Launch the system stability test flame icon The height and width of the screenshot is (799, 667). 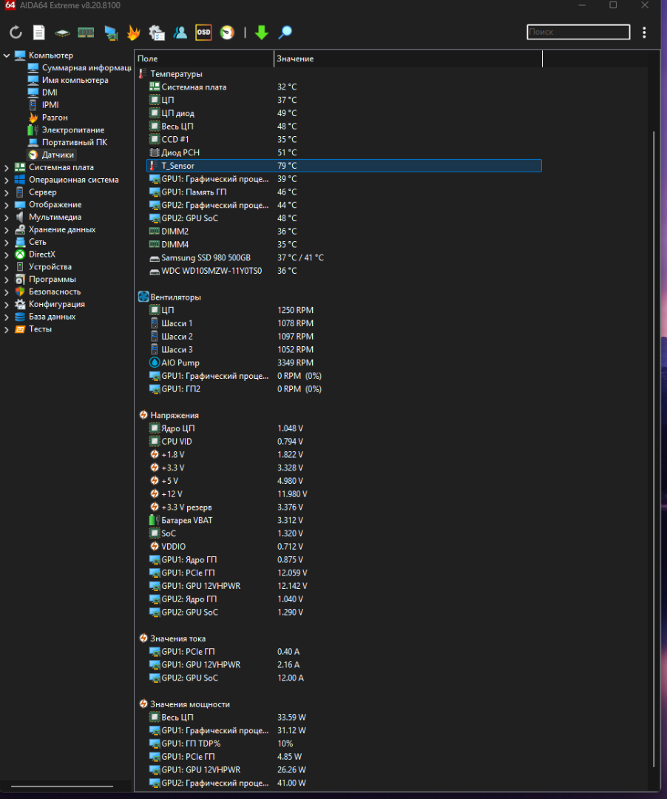coord(133,33)
